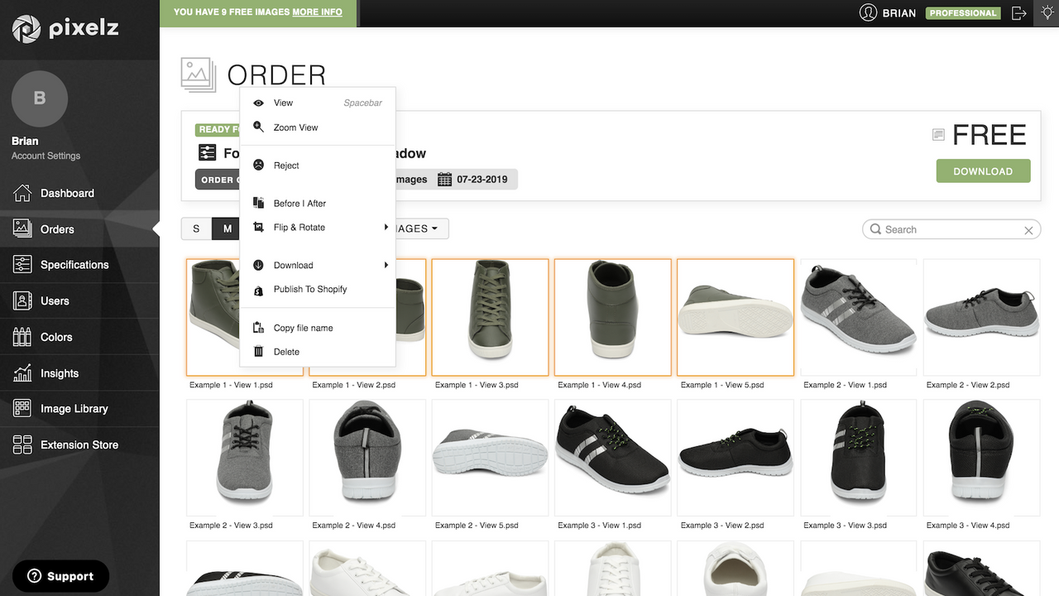Switch thumbnails to small size with S toggle
Image resolution: width=1059 pixels, height=596 pixels.
pyautogui.click(x=196, y=228)
